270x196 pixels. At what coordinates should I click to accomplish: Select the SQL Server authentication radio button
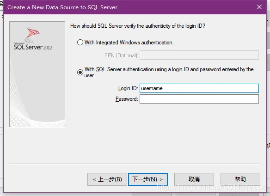(80, 72)
